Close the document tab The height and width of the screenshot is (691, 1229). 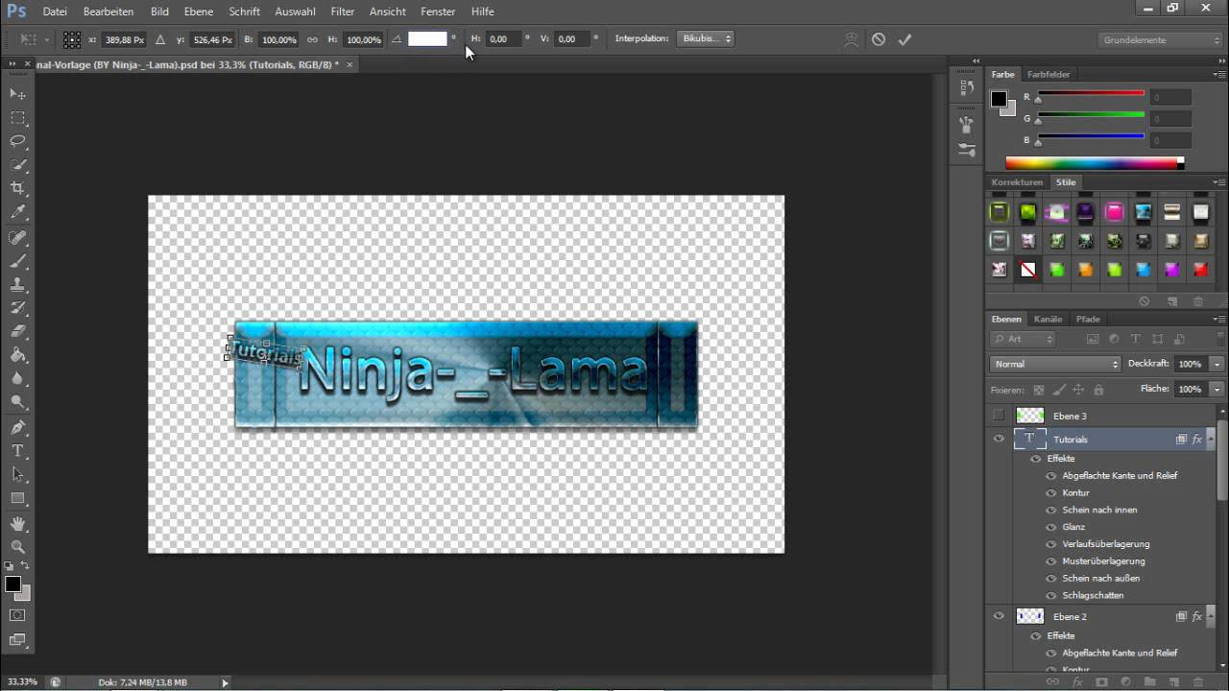pos(349,64)
